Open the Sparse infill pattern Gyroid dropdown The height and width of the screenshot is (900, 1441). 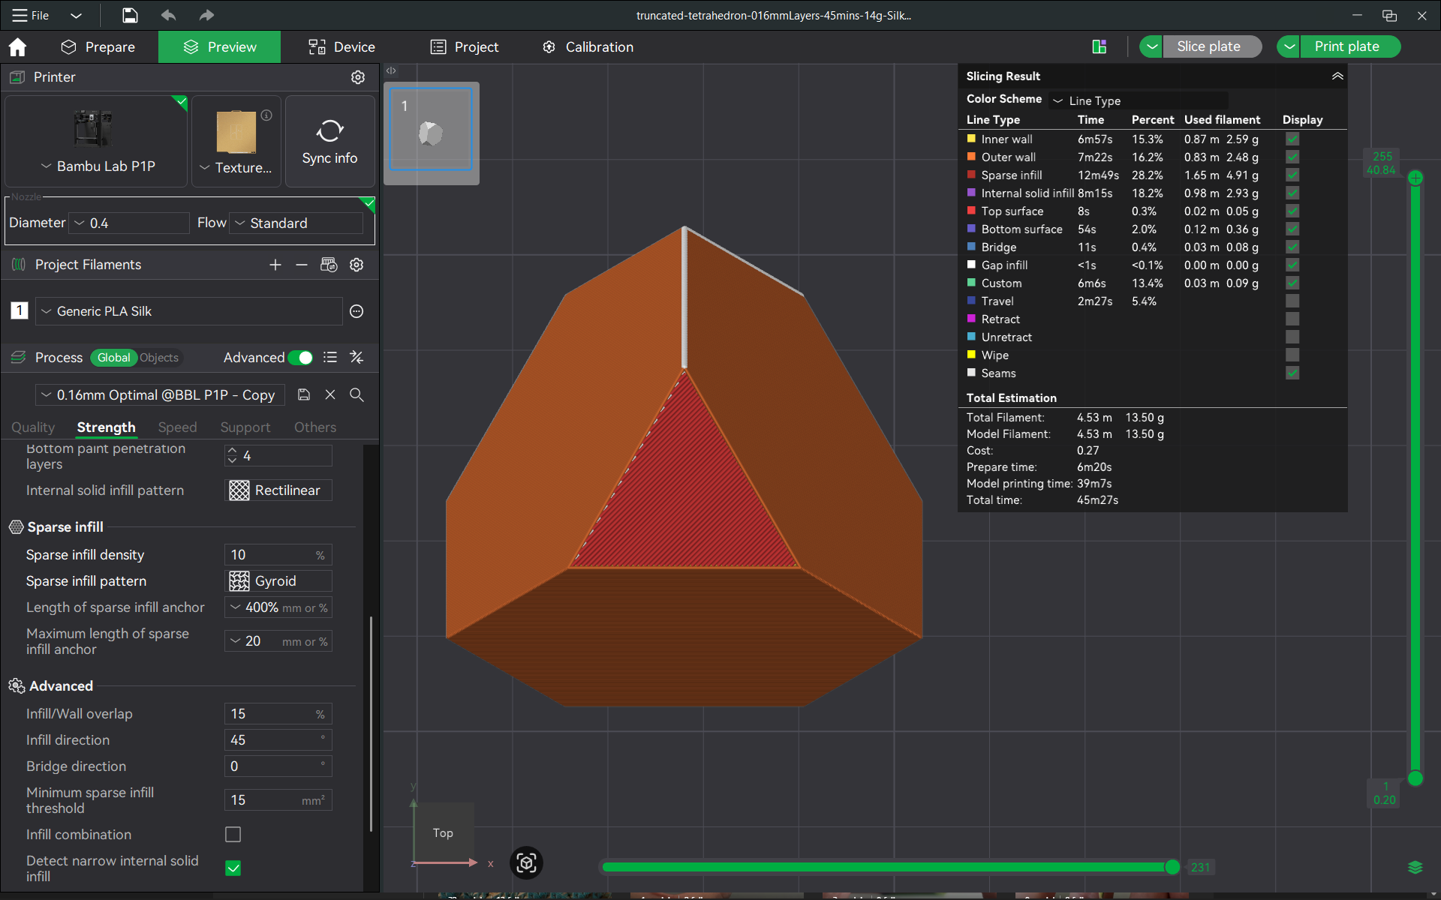[x=278, y=581]
